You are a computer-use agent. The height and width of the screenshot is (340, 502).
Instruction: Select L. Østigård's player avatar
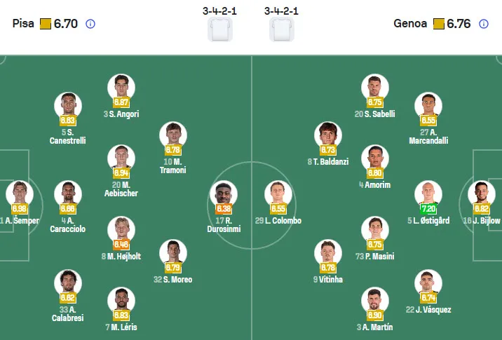[x=428, y=195]
